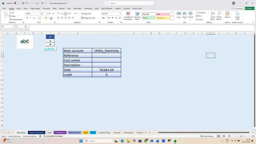Apply Percent Style icon

109,18
